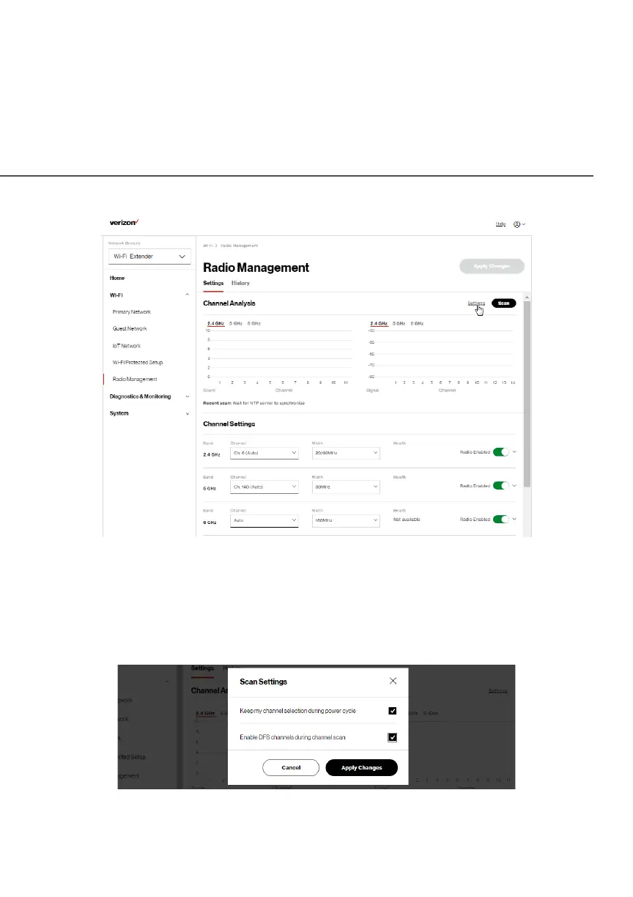Click the Wi-Fi breadcrumb link
The height and width of the screenshot is (897, 633).
click(207, 246)
